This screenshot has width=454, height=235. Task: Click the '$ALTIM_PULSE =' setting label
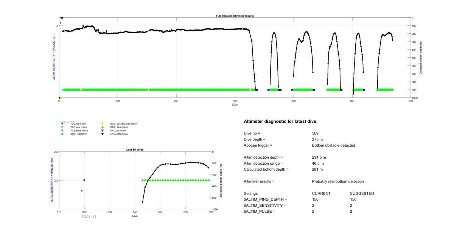259,212
